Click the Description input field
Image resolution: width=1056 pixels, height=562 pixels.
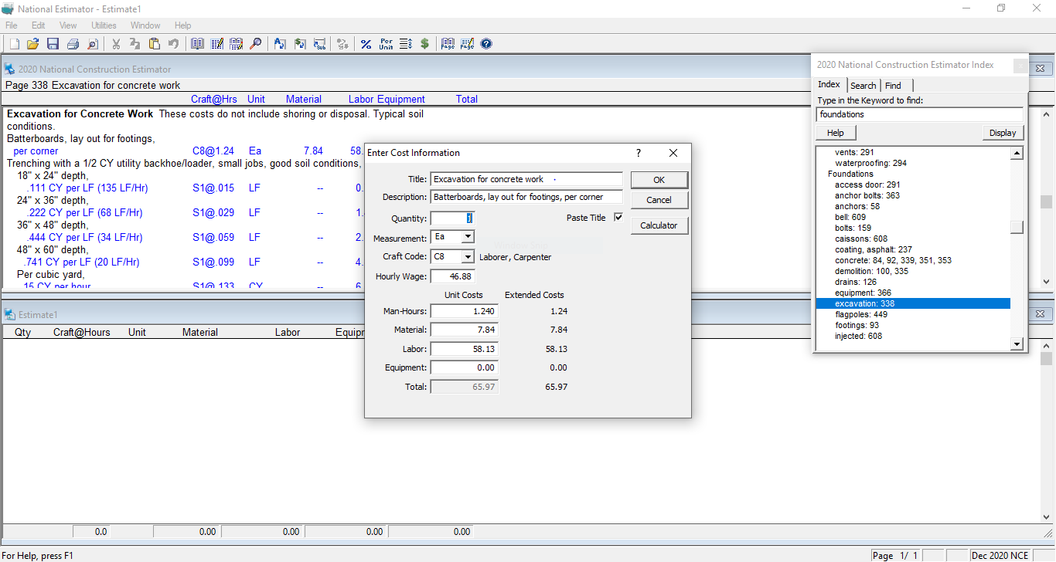point(526,197)
